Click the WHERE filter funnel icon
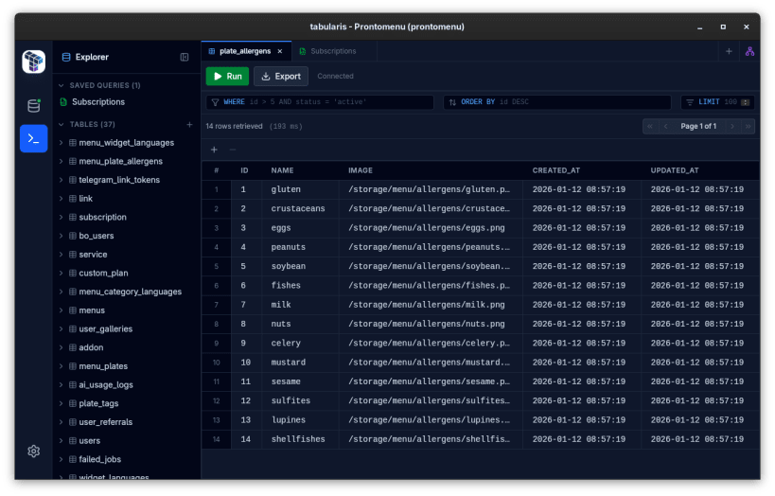 215,102
